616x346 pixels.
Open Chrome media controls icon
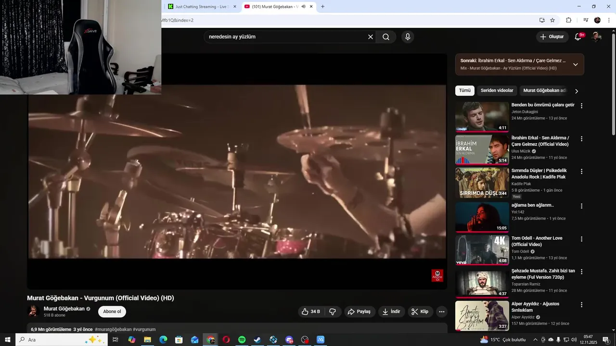tap(586, 20)
